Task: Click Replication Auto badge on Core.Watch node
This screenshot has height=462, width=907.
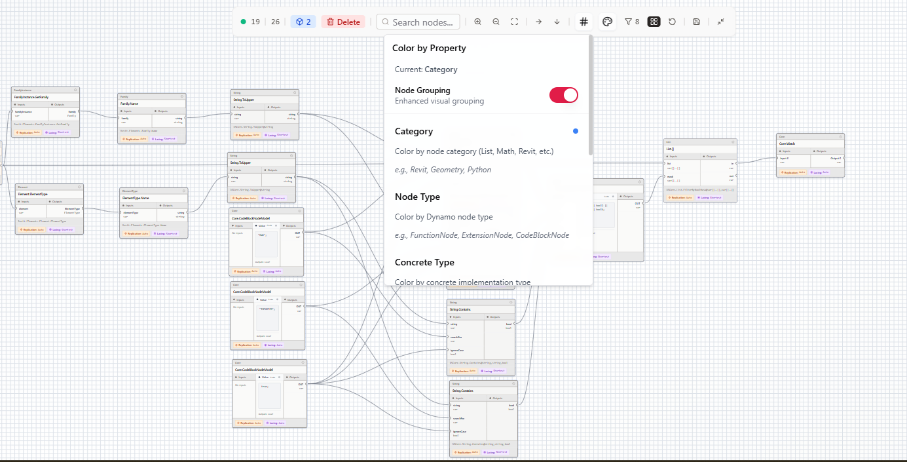Action: pos(792,172)
